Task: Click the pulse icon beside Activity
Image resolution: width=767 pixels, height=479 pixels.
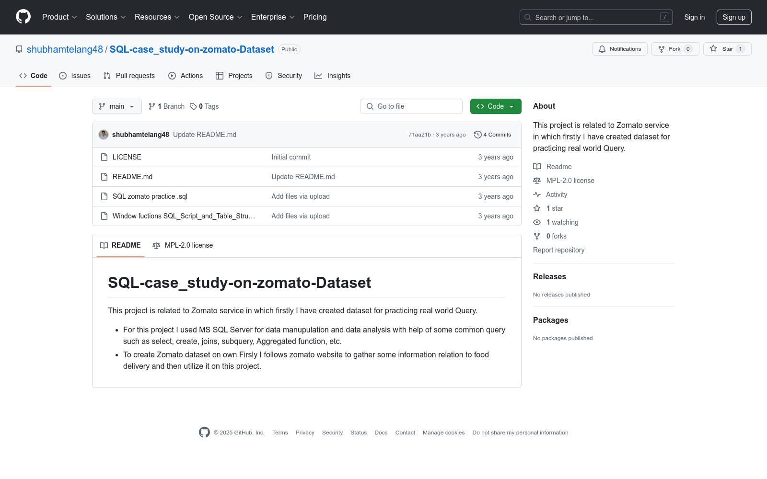Action: coord(537,194)
